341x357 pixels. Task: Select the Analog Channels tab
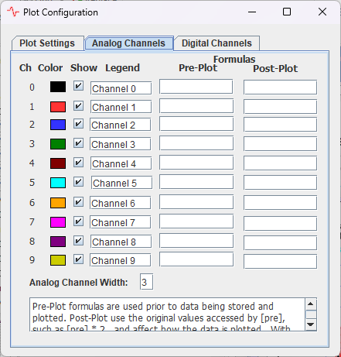pyautogui.click(x=129, y=43)
